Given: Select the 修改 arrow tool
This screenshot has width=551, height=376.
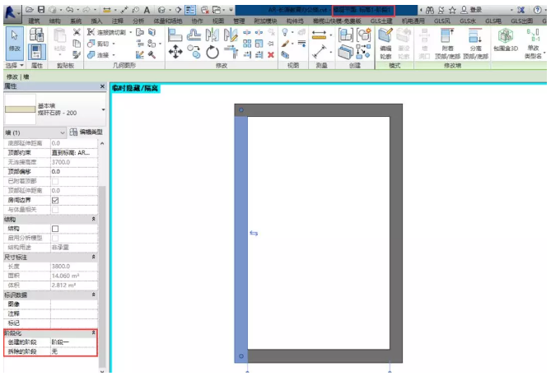Looking at the screenshot, I should [x=14, y=43].
